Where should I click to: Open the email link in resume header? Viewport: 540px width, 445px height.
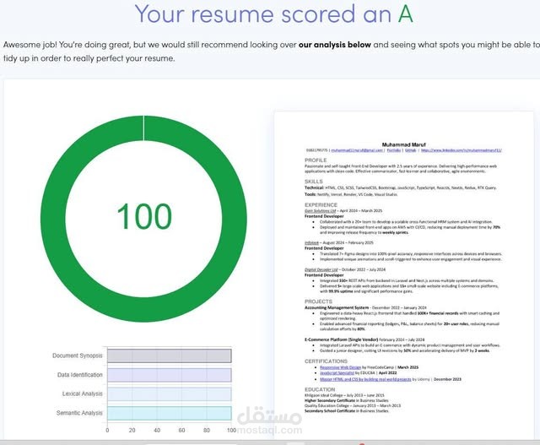[x=357, y=150]
